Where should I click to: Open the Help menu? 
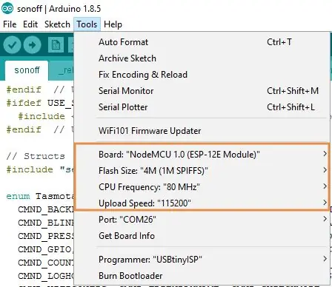coord(113,24)
